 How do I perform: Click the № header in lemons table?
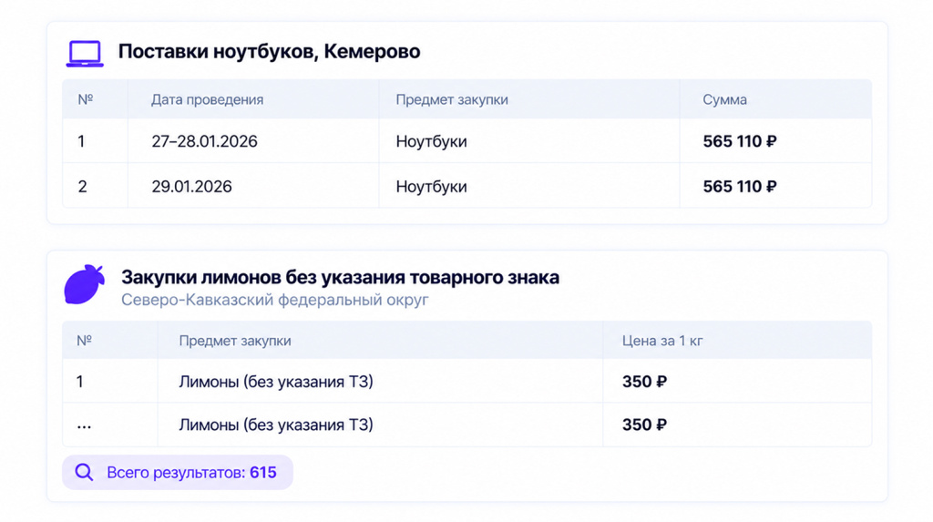(x=84, y=340)
